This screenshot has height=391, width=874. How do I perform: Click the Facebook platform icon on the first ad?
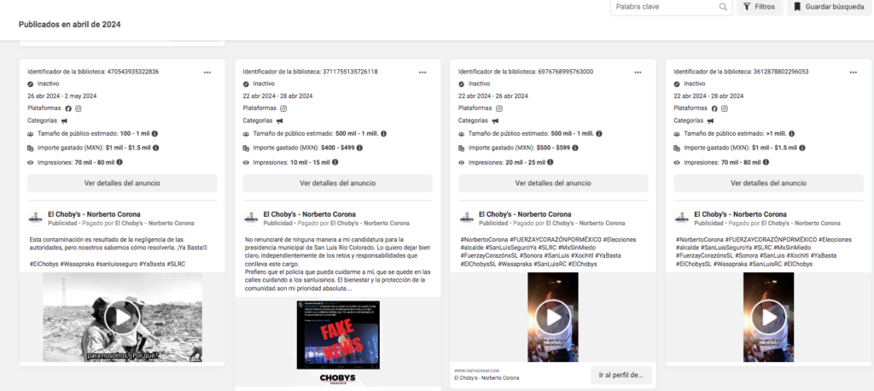tap(67, 108)
